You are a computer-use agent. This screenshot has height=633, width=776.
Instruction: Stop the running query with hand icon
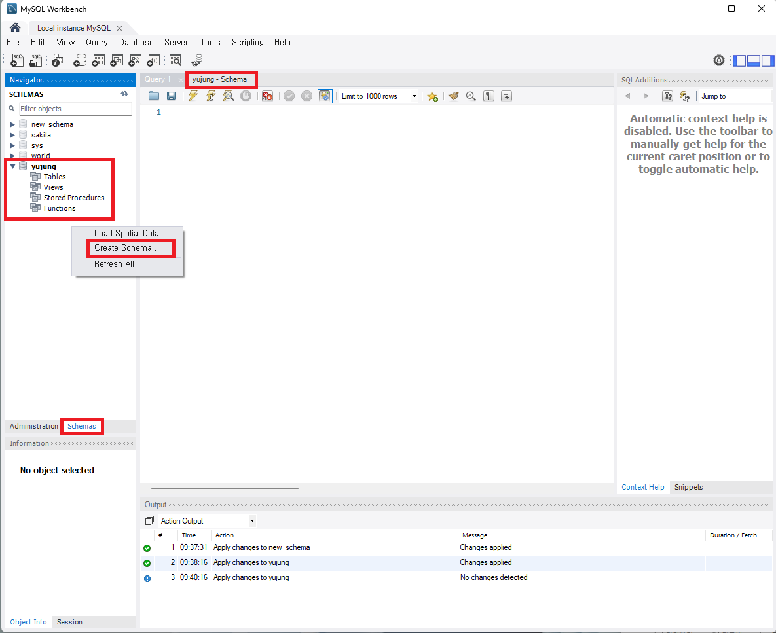[246, 96]
